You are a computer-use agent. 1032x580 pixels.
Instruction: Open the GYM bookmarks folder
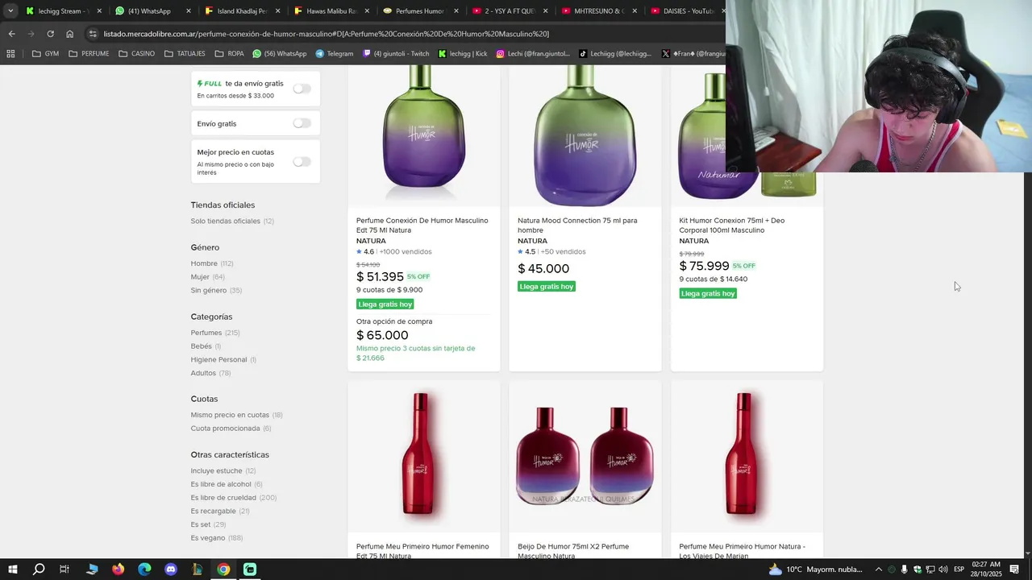(45, 54)
